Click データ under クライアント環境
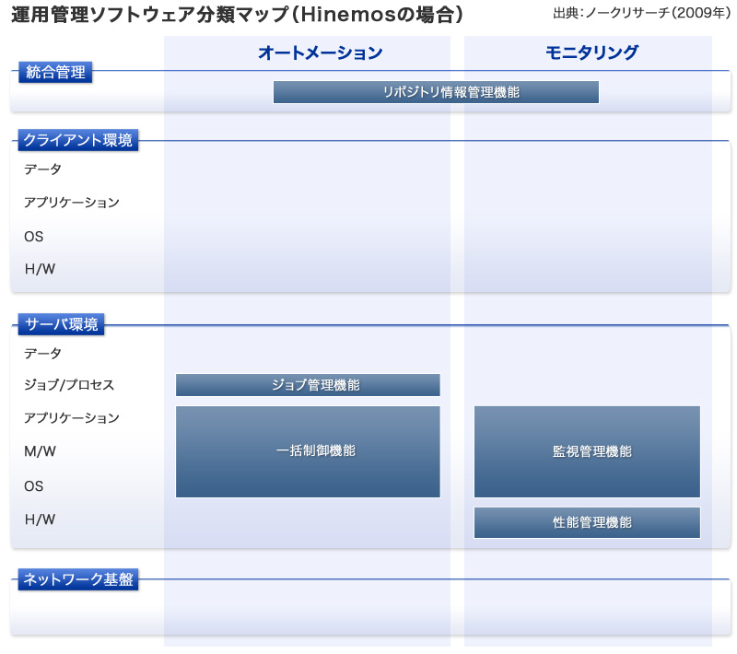 42,169
